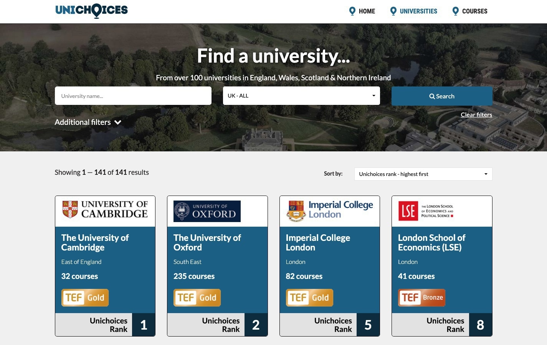Go to the Home menu item
The image size is (547, 345).
click(367, 11)
